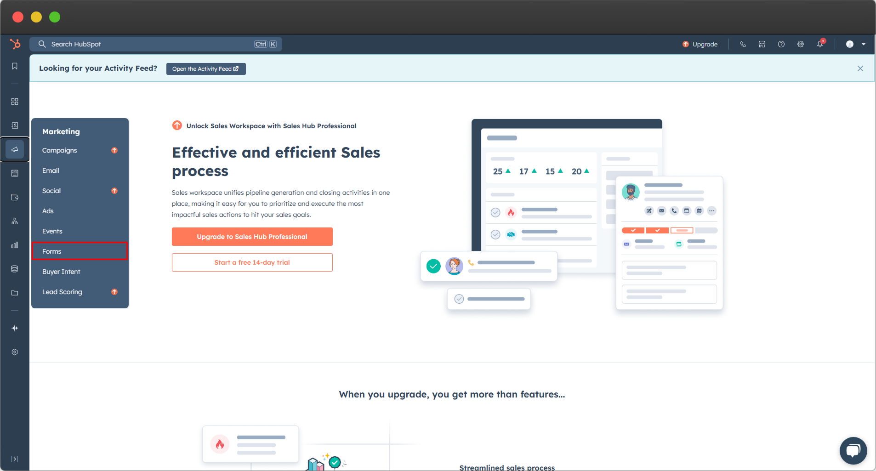Open the chat widget bubble
This screenshot has height=471, width=876.
pos(853,451)
